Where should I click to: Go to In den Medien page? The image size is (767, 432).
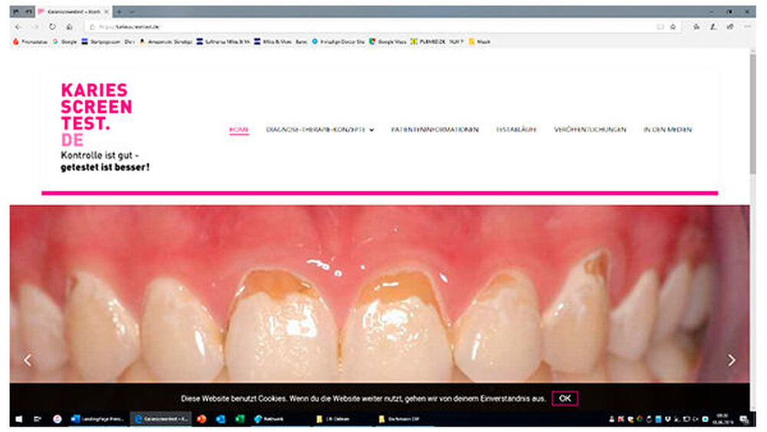click(x=667, y=130)
